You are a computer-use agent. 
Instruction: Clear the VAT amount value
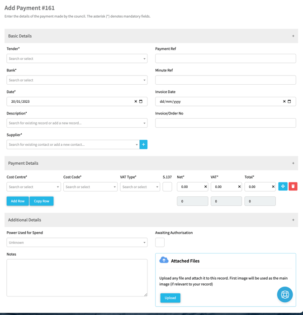(239, 186)
